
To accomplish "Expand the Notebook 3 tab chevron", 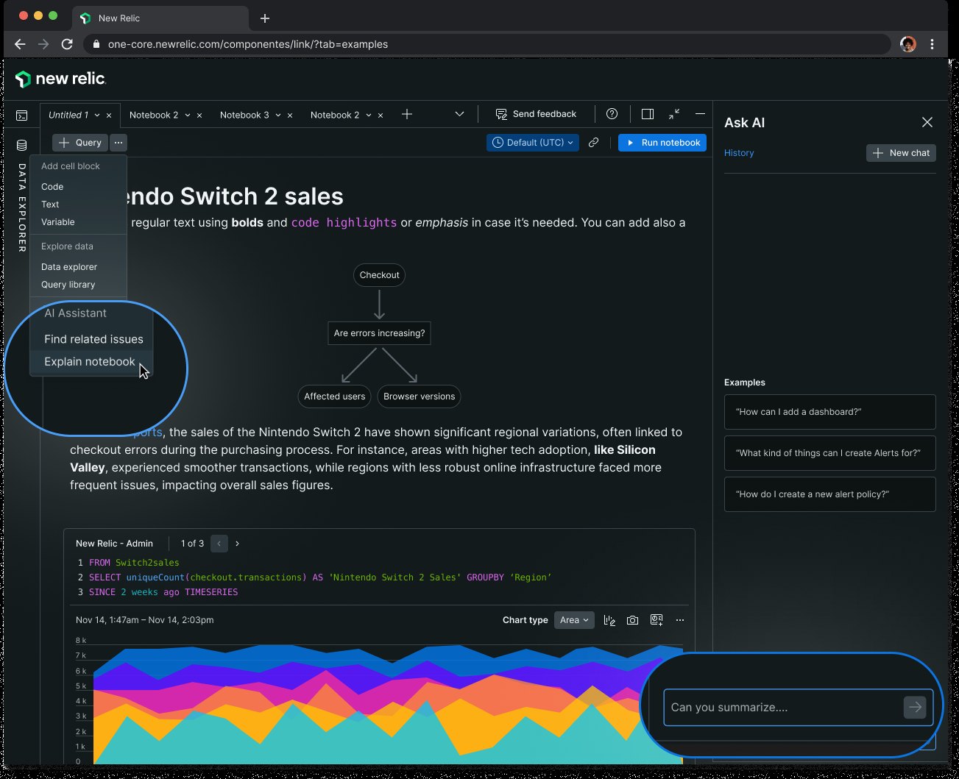I will click(x=278, y=115).
